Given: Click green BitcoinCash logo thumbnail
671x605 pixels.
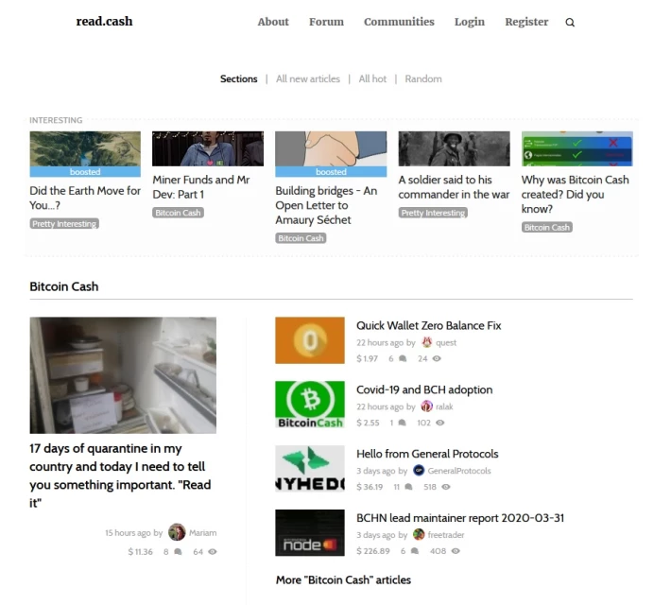Looking at the screenshot, I should click(310, 405).
